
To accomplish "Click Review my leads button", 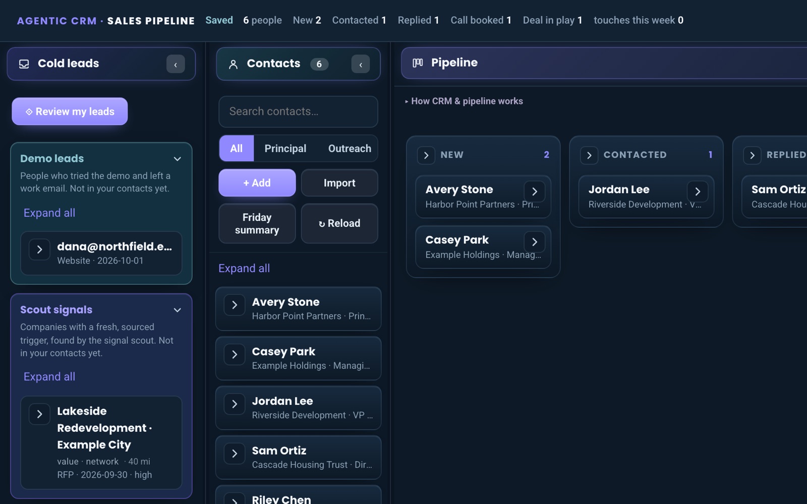I will tap(70, 111).
